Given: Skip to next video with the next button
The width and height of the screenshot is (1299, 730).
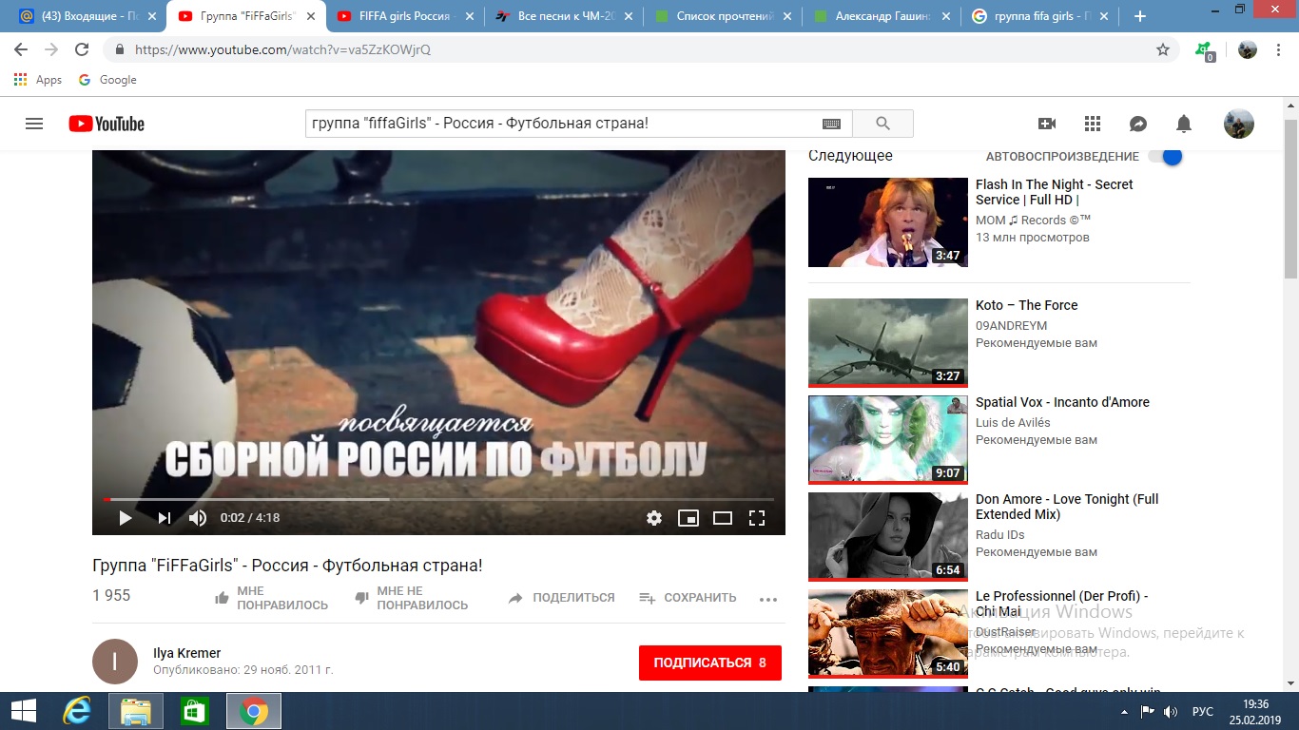Looking at the screenshot, I should coord(165,518).
